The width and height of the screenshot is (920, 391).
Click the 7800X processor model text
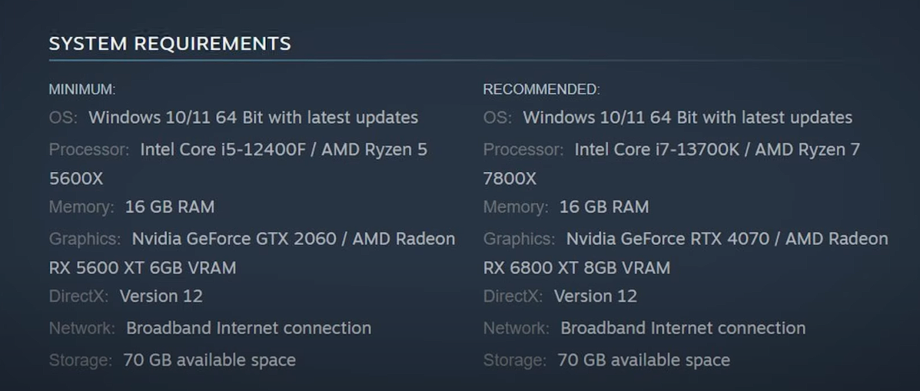click(510, 178)
